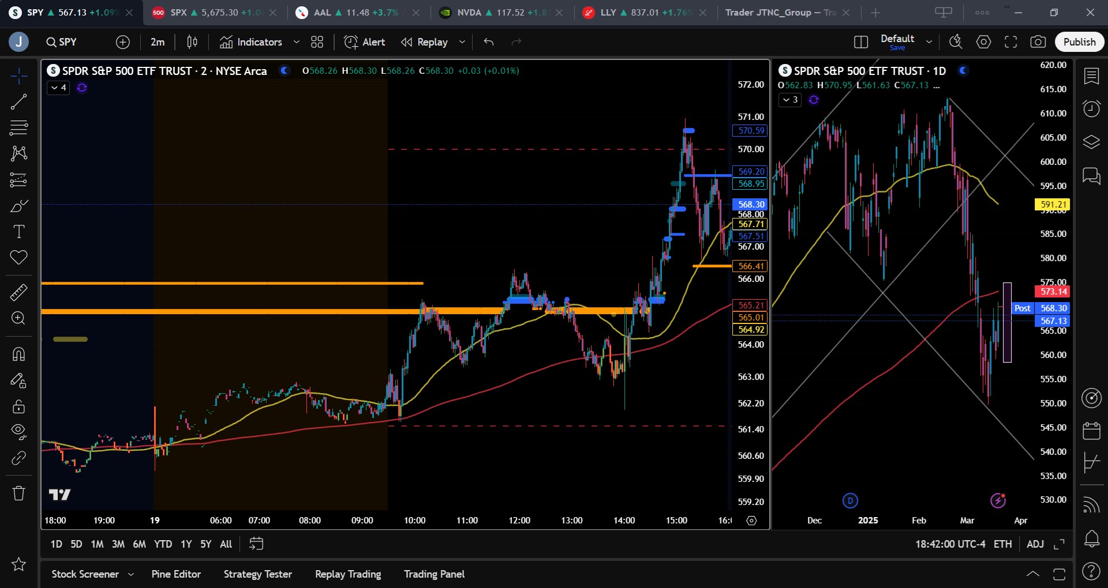Open the notifications bell
The width and height of the screenshot is (1108, 588).
(1091, 539)
